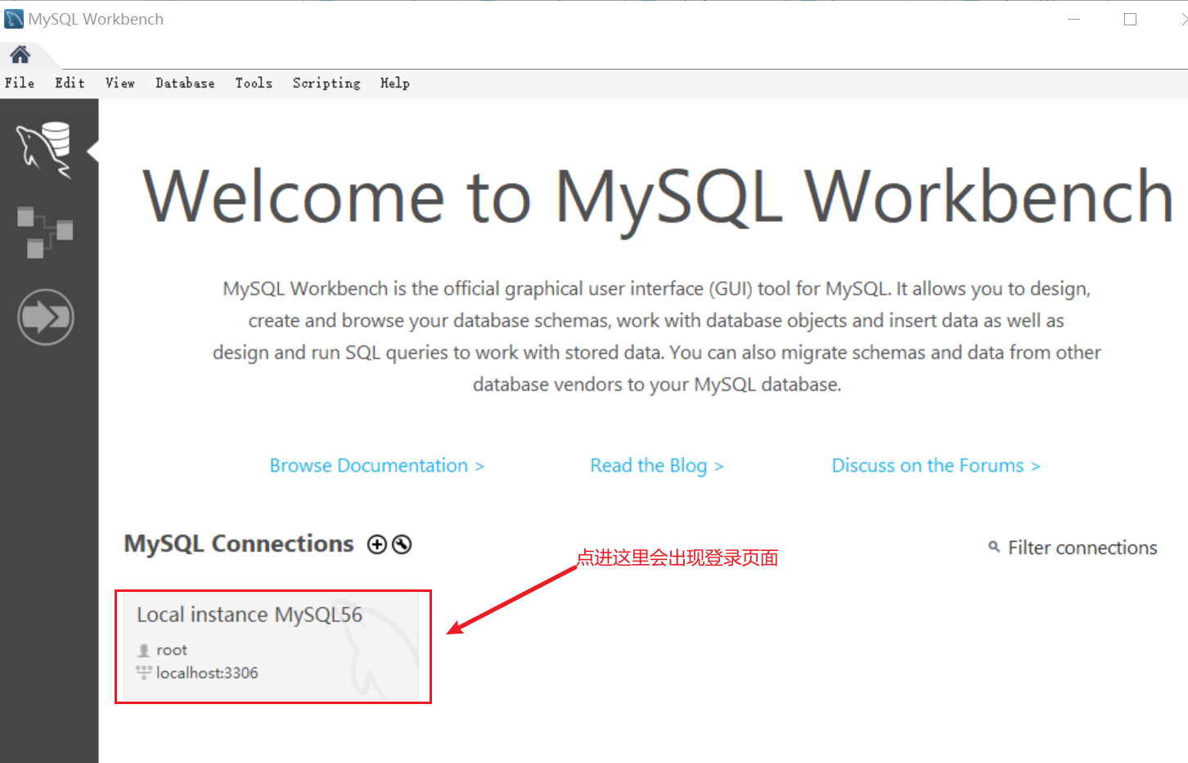Switch to the Models sidebar icon
1188x763 pixels.
[x=45, y=232]
